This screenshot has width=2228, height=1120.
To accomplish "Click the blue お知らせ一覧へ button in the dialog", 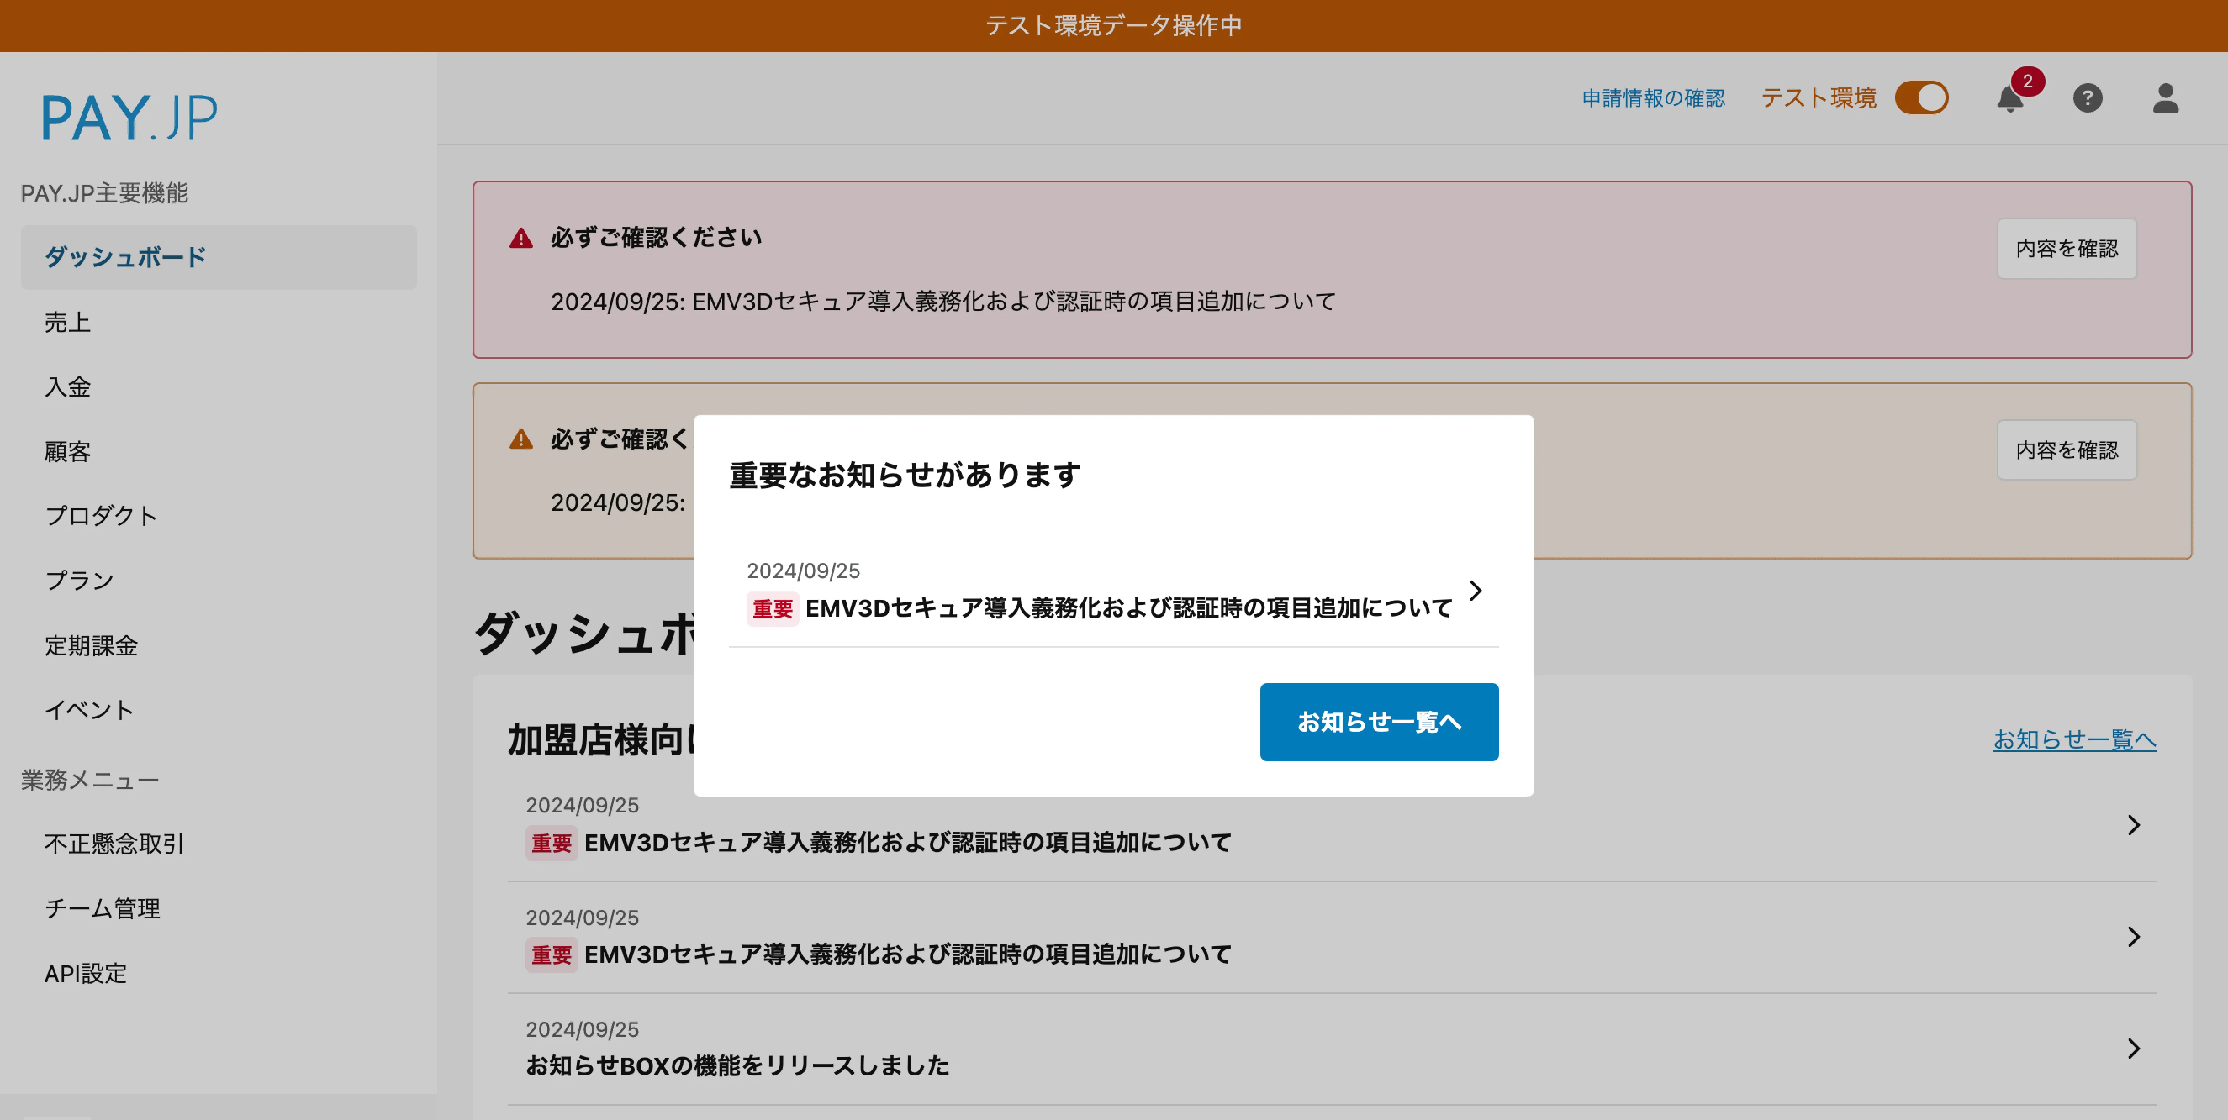I will coord(1379,722).
